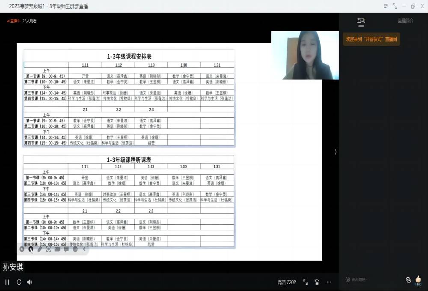Open the emoji picker in chat

tap(348, 279)
